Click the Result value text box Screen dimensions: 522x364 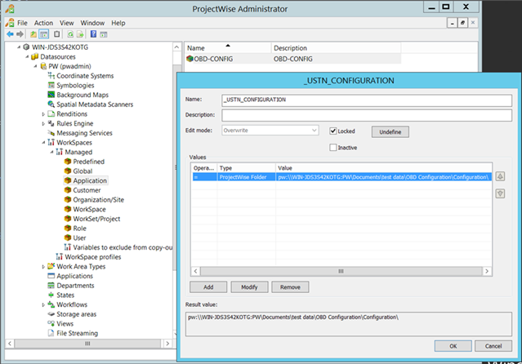pos(349,324)
